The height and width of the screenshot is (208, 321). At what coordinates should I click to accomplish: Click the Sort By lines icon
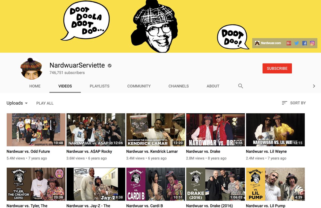(x=285, y=103)
